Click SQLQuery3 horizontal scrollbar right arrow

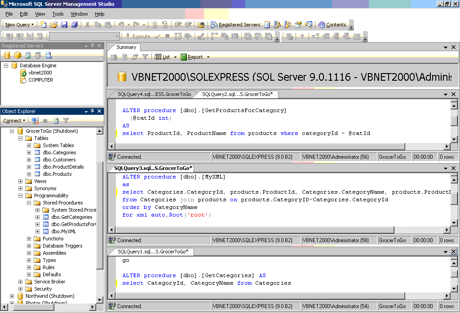point(447,230)
